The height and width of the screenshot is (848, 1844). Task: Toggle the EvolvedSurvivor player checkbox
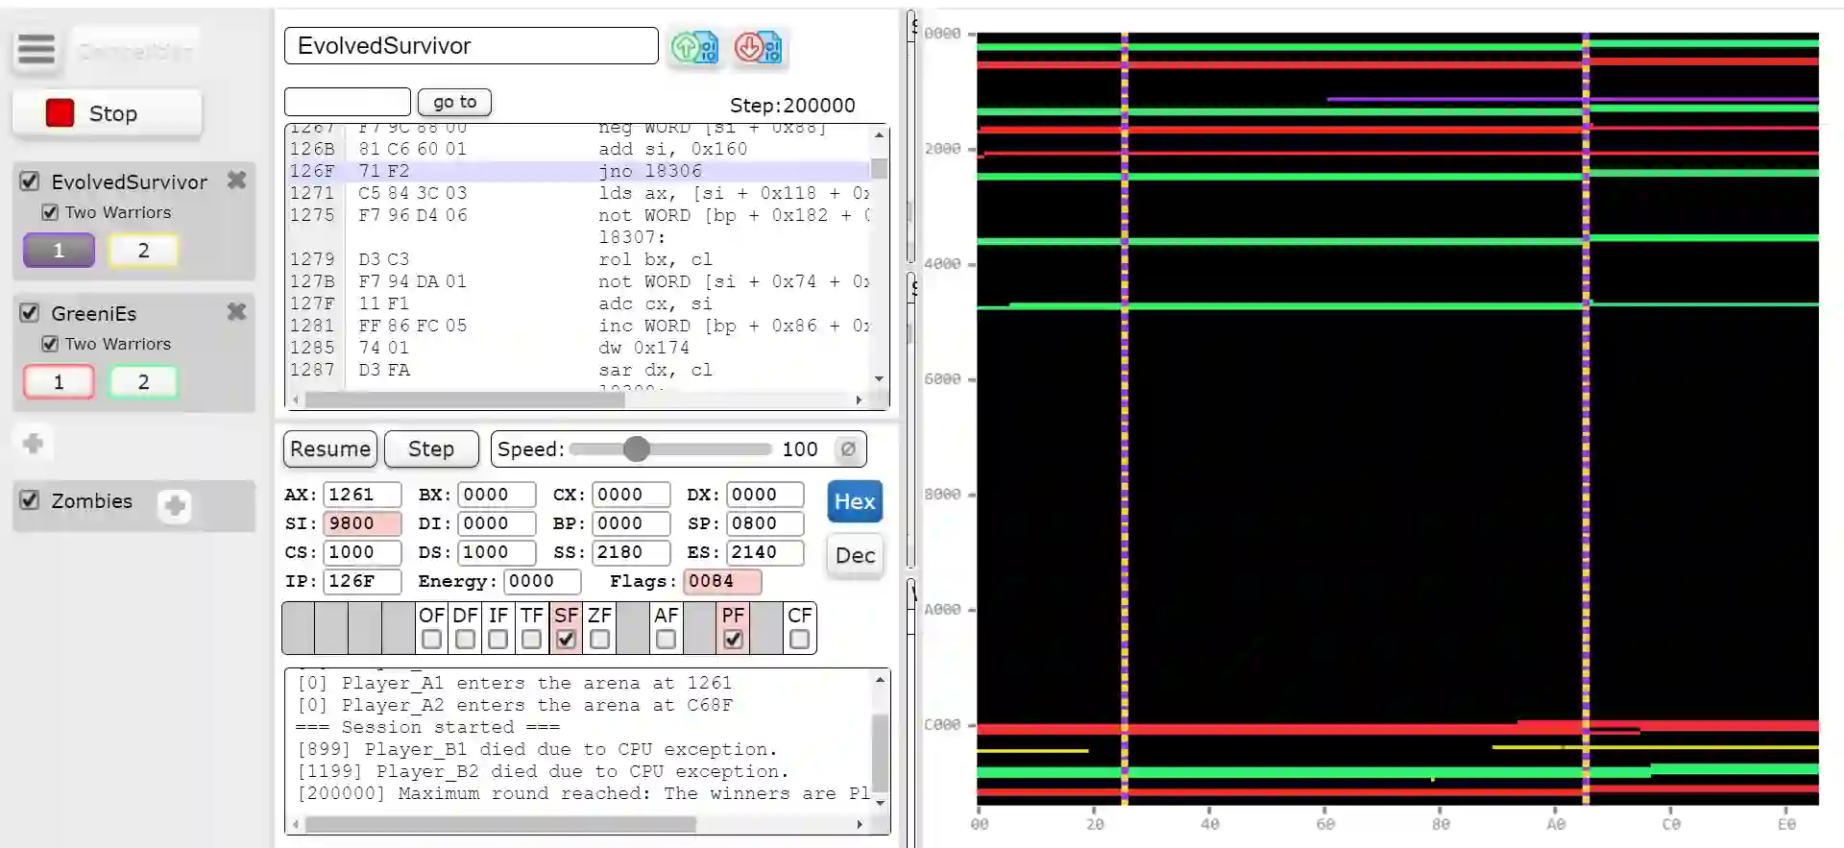tap(31, 182)
